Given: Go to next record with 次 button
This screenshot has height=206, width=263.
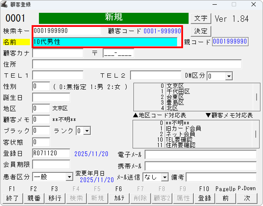Looking at the screenshot, I should click(247, 198).
